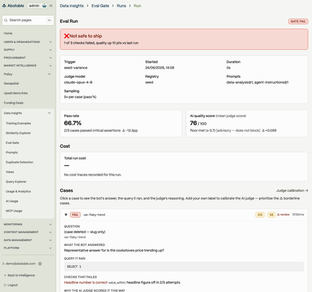Collapse the sidebar with double-chevron icon
Viewport: 312px width, 292px height.
51,6
